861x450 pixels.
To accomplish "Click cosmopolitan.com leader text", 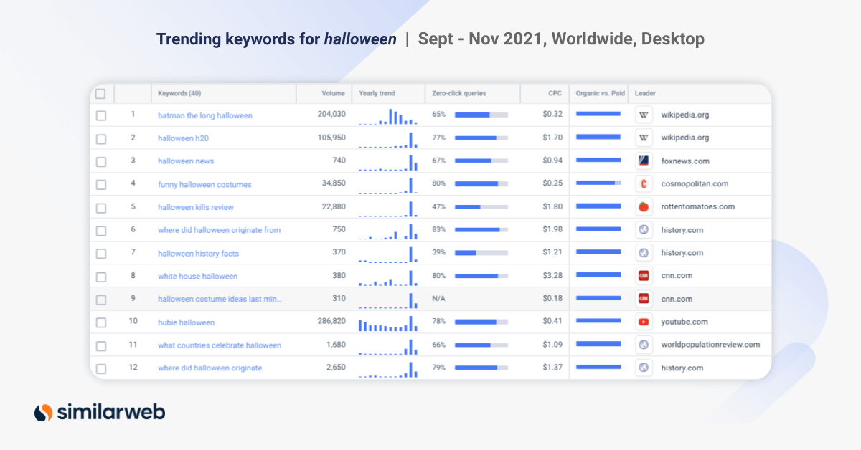I will (695, 183).
